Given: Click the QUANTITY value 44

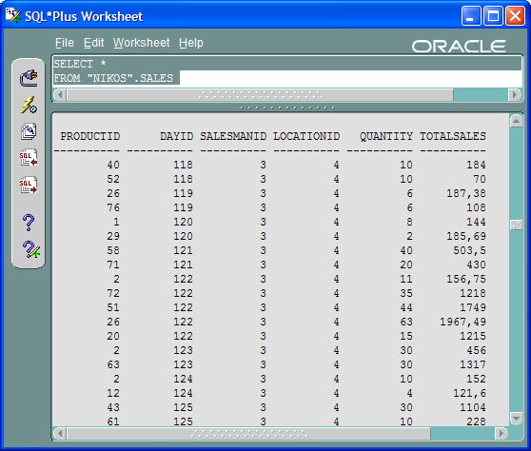Looking at the screenshot, I should [x=406, y=307].
